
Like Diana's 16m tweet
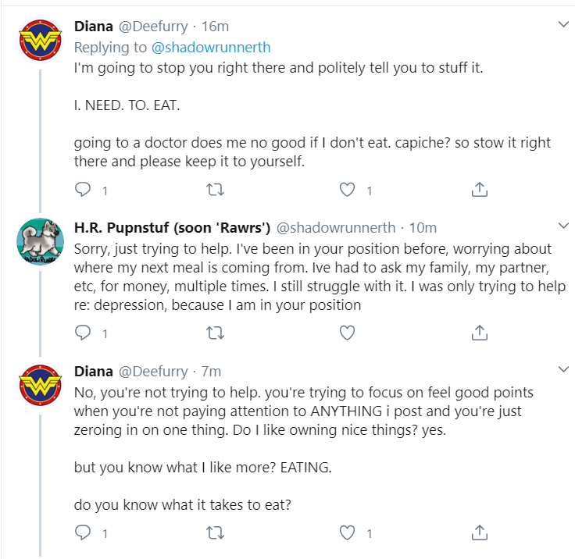pyautogui.click(x=347, y=190)
